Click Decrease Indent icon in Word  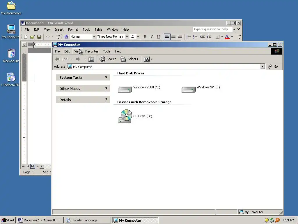click(202, 37)
